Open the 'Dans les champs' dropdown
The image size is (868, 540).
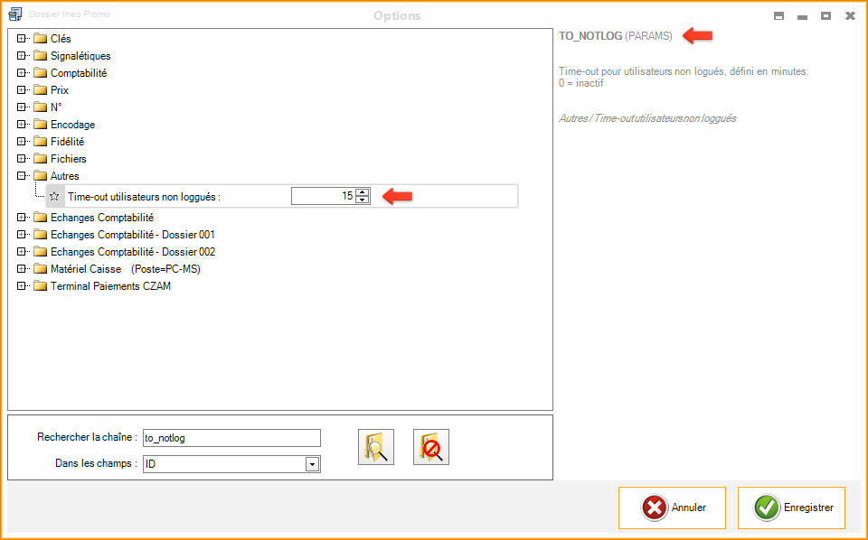(312, 464)
